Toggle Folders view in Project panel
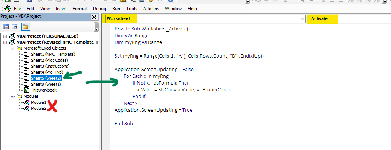391x150 pixels. 25,27
